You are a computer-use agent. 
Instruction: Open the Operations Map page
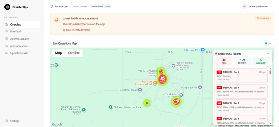pos(22,53)
